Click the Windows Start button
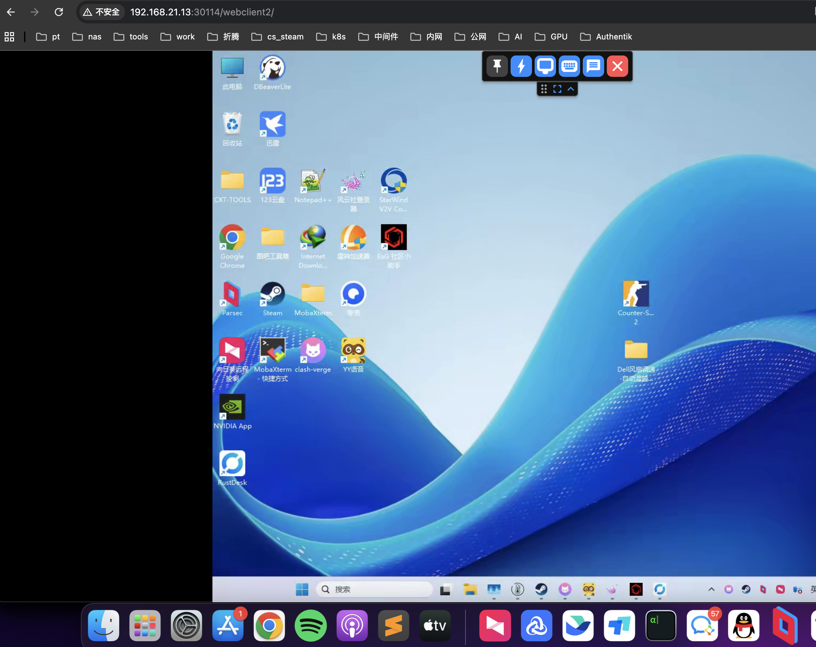 click(x=302, y=589)
